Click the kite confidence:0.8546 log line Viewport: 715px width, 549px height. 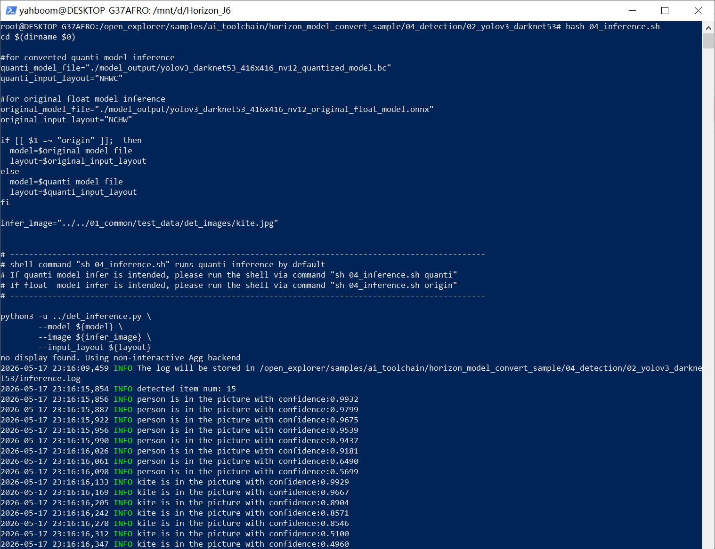click(x=175, y=523)
